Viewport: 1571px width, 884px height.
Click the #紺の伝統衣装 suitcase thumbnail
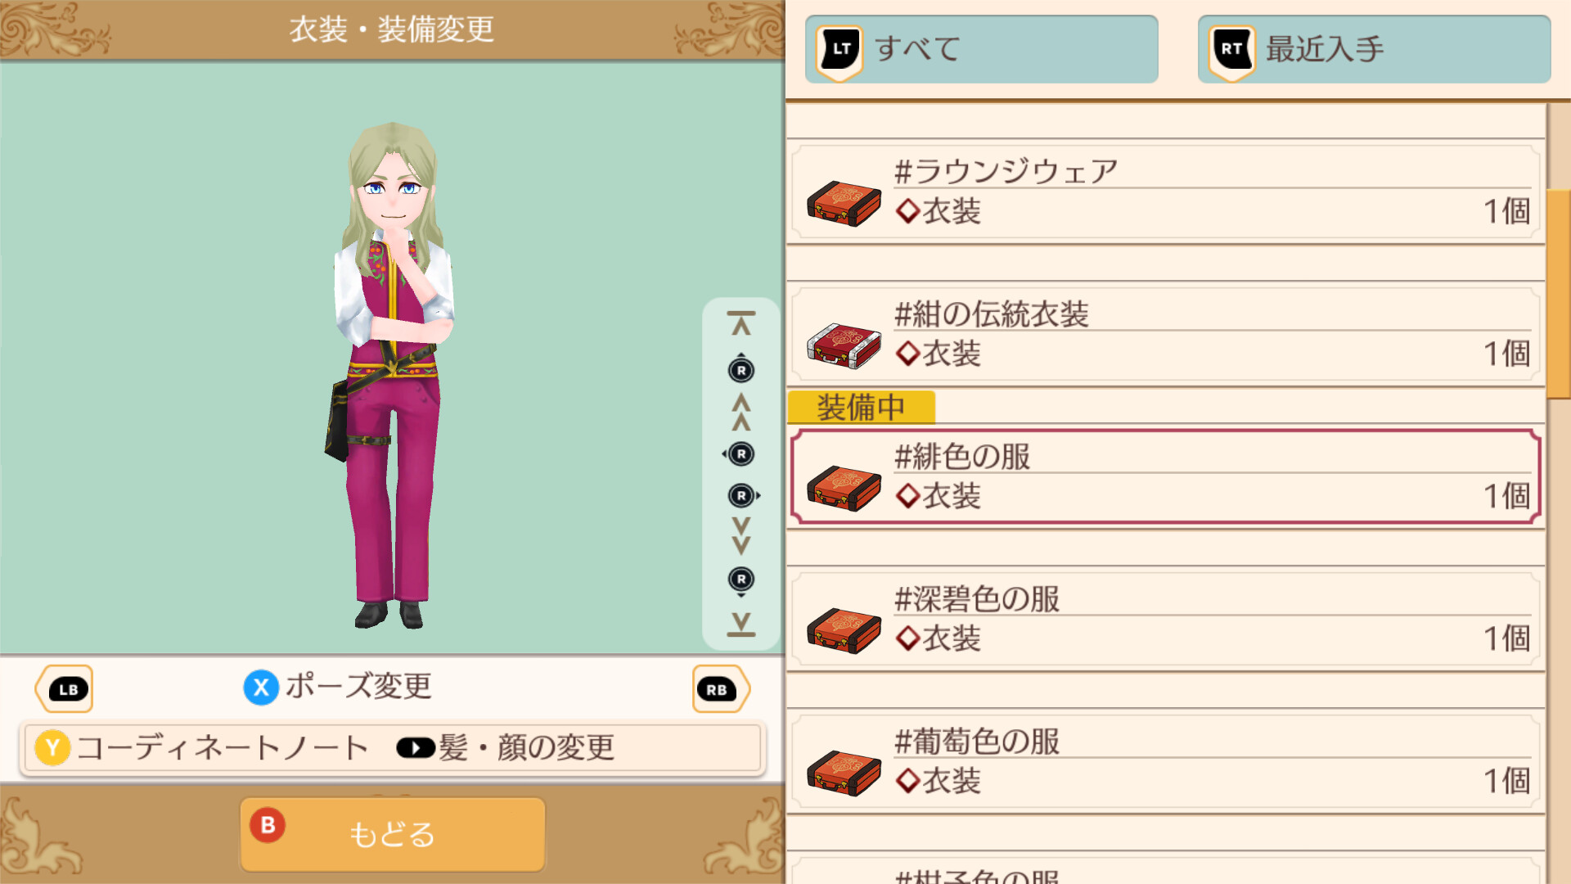(844, 345)
